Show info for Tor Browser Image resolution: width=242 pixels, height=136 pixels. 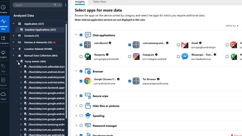[158, 79]
